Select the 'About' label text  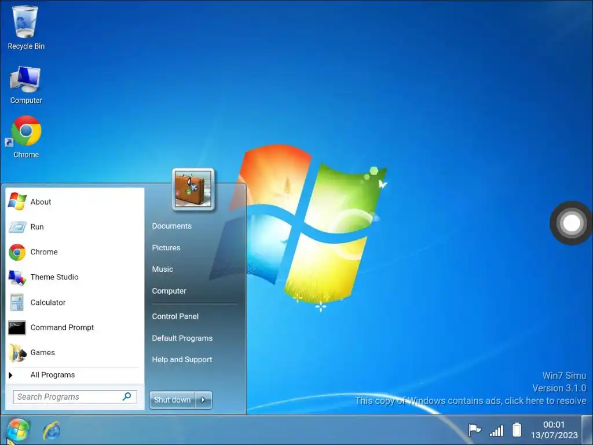click(41, 202)
